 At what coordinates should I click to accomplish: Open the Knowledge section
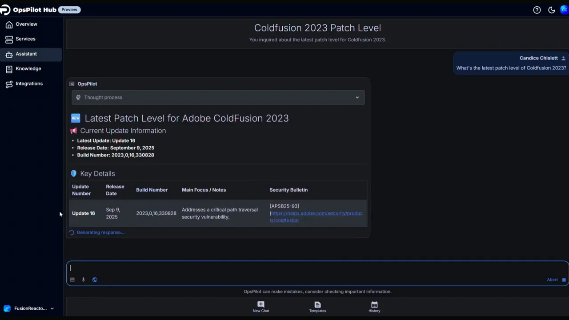pyautogui.click(x=28, y=69)
